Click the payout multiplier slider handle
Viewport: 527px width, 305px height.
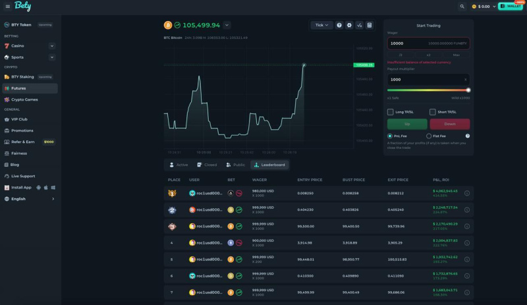click(468, 90)
